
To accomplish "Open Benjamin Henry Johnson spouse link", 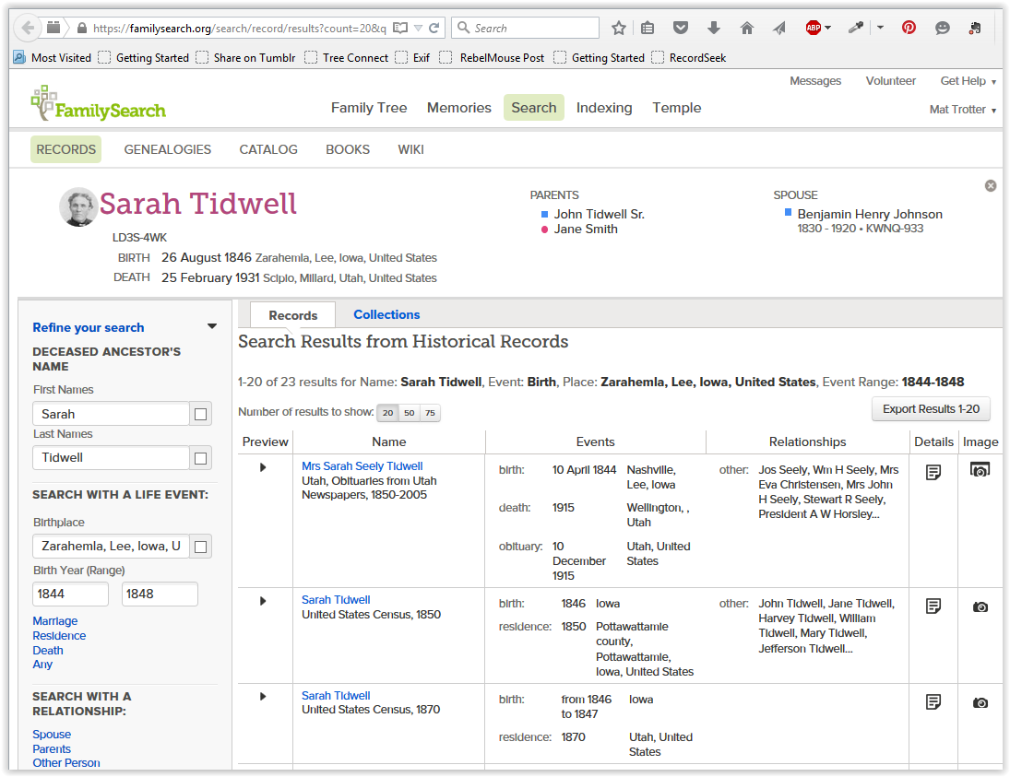I will point(870,215).
